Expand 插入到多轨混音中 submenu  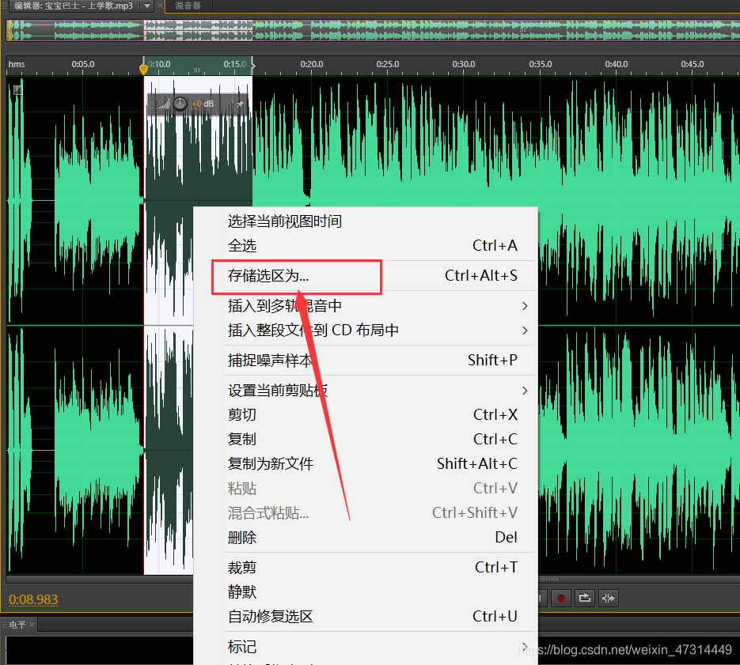coord(524,306)
